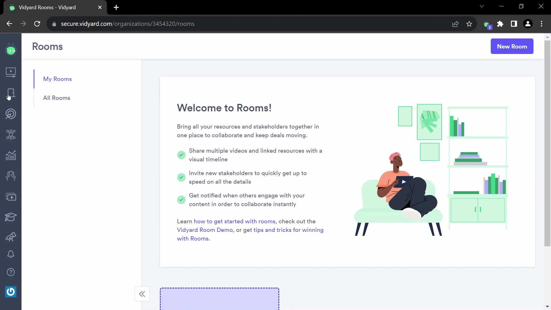Click the share page icon in address bar
This screenshot has width=551, height=310.
(x=455, y=24)
